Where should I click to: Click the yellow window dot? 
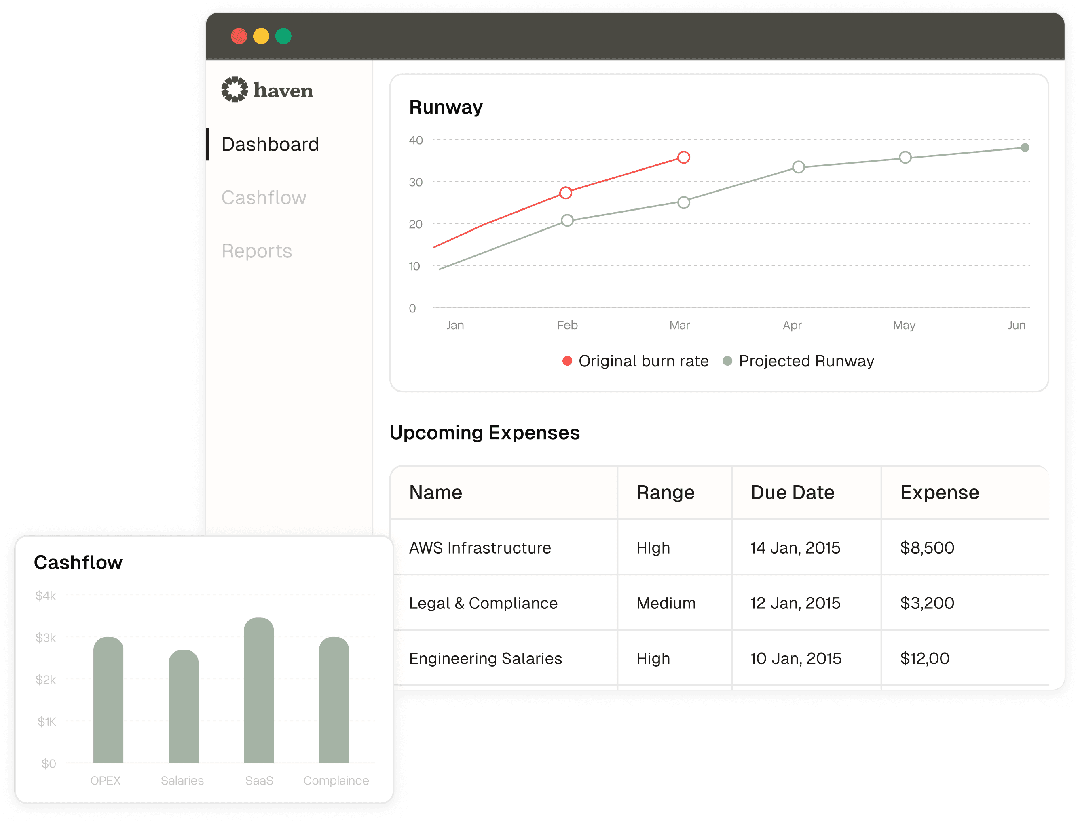coord(261,36)
